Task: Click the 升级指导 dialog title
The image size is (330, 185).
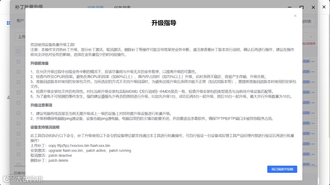Action: coord(164,23)
